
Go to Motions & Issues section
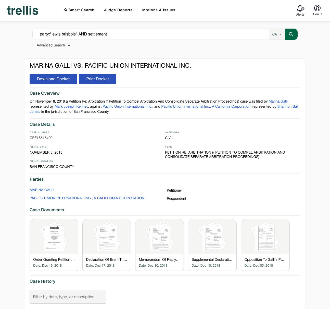[x=159, y=10]
